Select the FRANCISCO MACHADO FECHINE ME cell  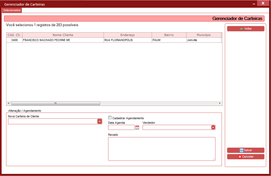point(63,40)
